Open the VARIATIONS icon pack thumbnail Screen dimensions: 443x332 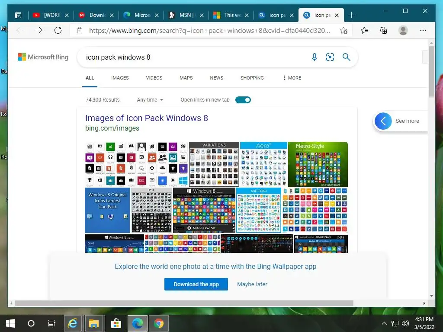[214, 164]
